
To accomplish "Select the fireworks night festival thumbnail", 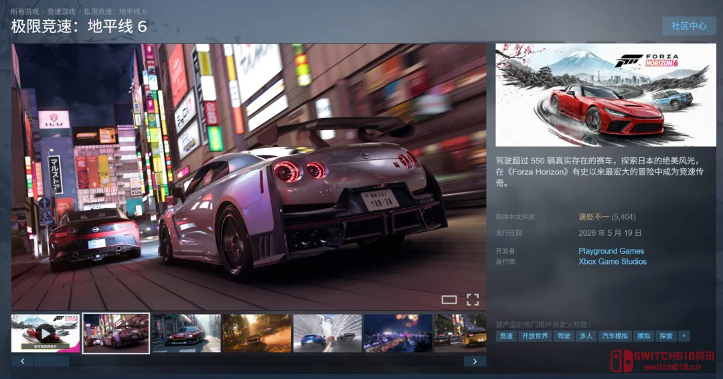I will 398,333.
